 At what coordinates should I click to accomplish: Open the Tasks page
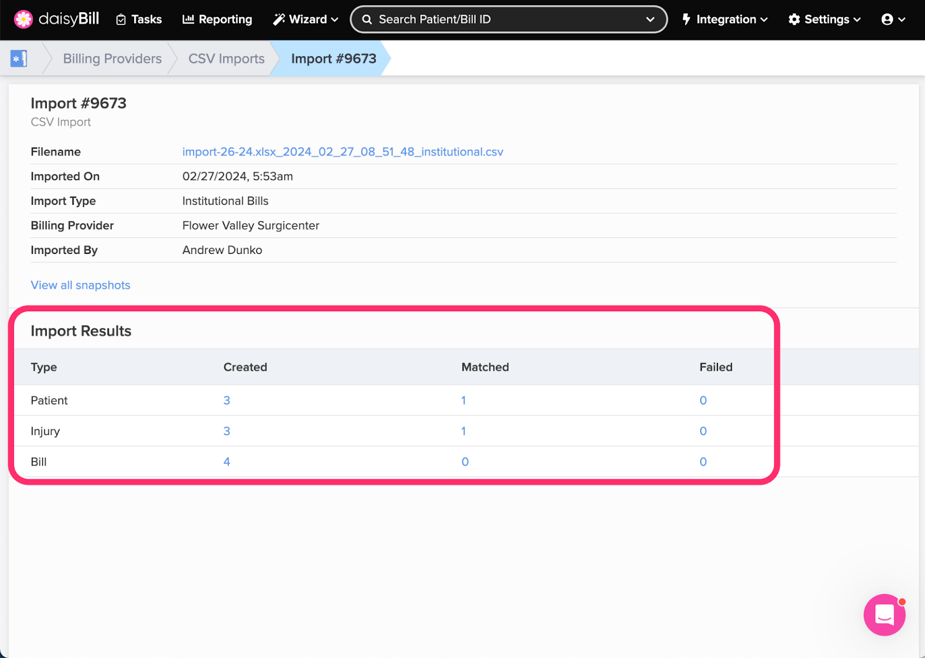(139, 20)
